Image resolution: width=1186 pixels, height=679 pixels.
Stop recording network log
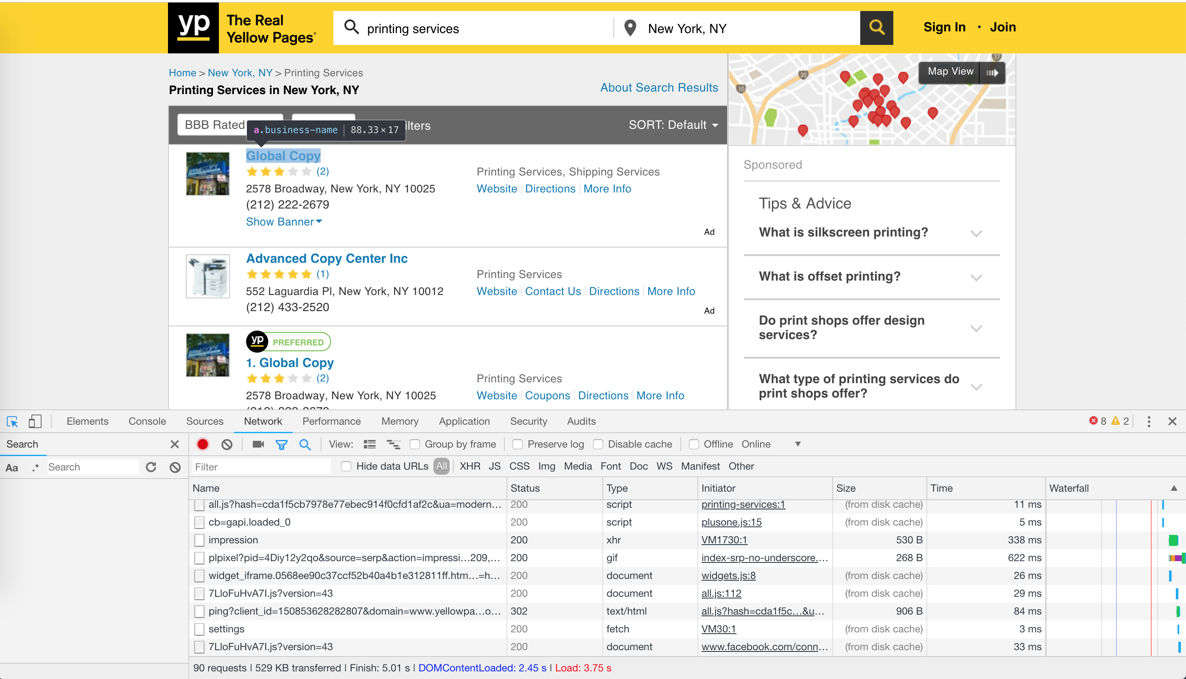tap(202, 445)
